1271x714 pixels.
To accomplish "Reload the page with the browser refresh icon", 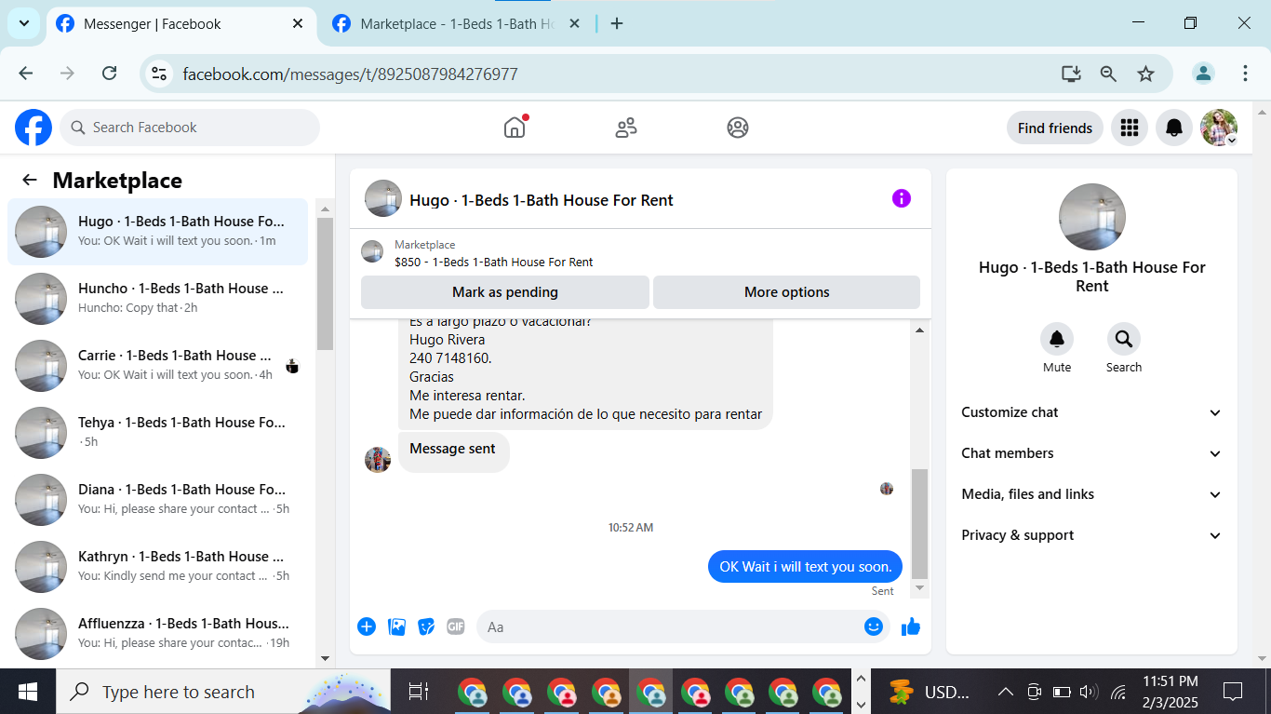I will tap(109, 74).
